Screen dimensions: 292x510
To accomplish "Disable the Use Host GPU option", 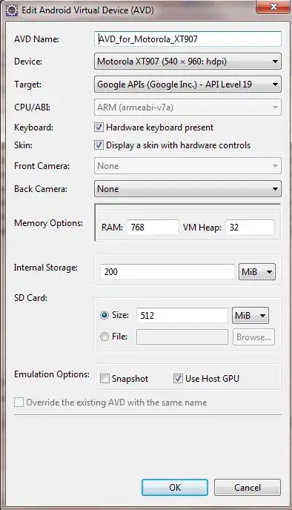I will coord(178,379).
